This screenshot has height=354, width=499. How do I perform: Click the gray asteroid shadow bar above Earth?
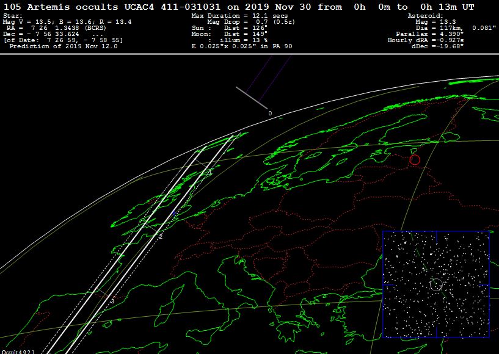pyautogui.click(x=251, y=98)
